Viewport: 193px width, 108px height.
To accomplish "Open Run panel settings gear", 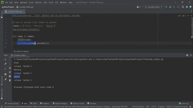I will point(187,55).
